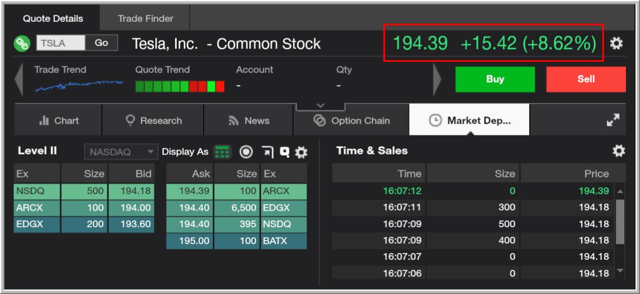Open the News tab
Image resolution: width=640 pixels, height=294 pixels.
(x=249, y=120)
